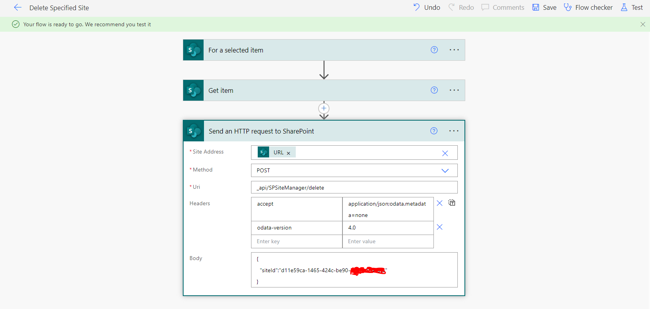Click the Redo button
The width and height of the screenshot is (650, 309).
(461, 7)
